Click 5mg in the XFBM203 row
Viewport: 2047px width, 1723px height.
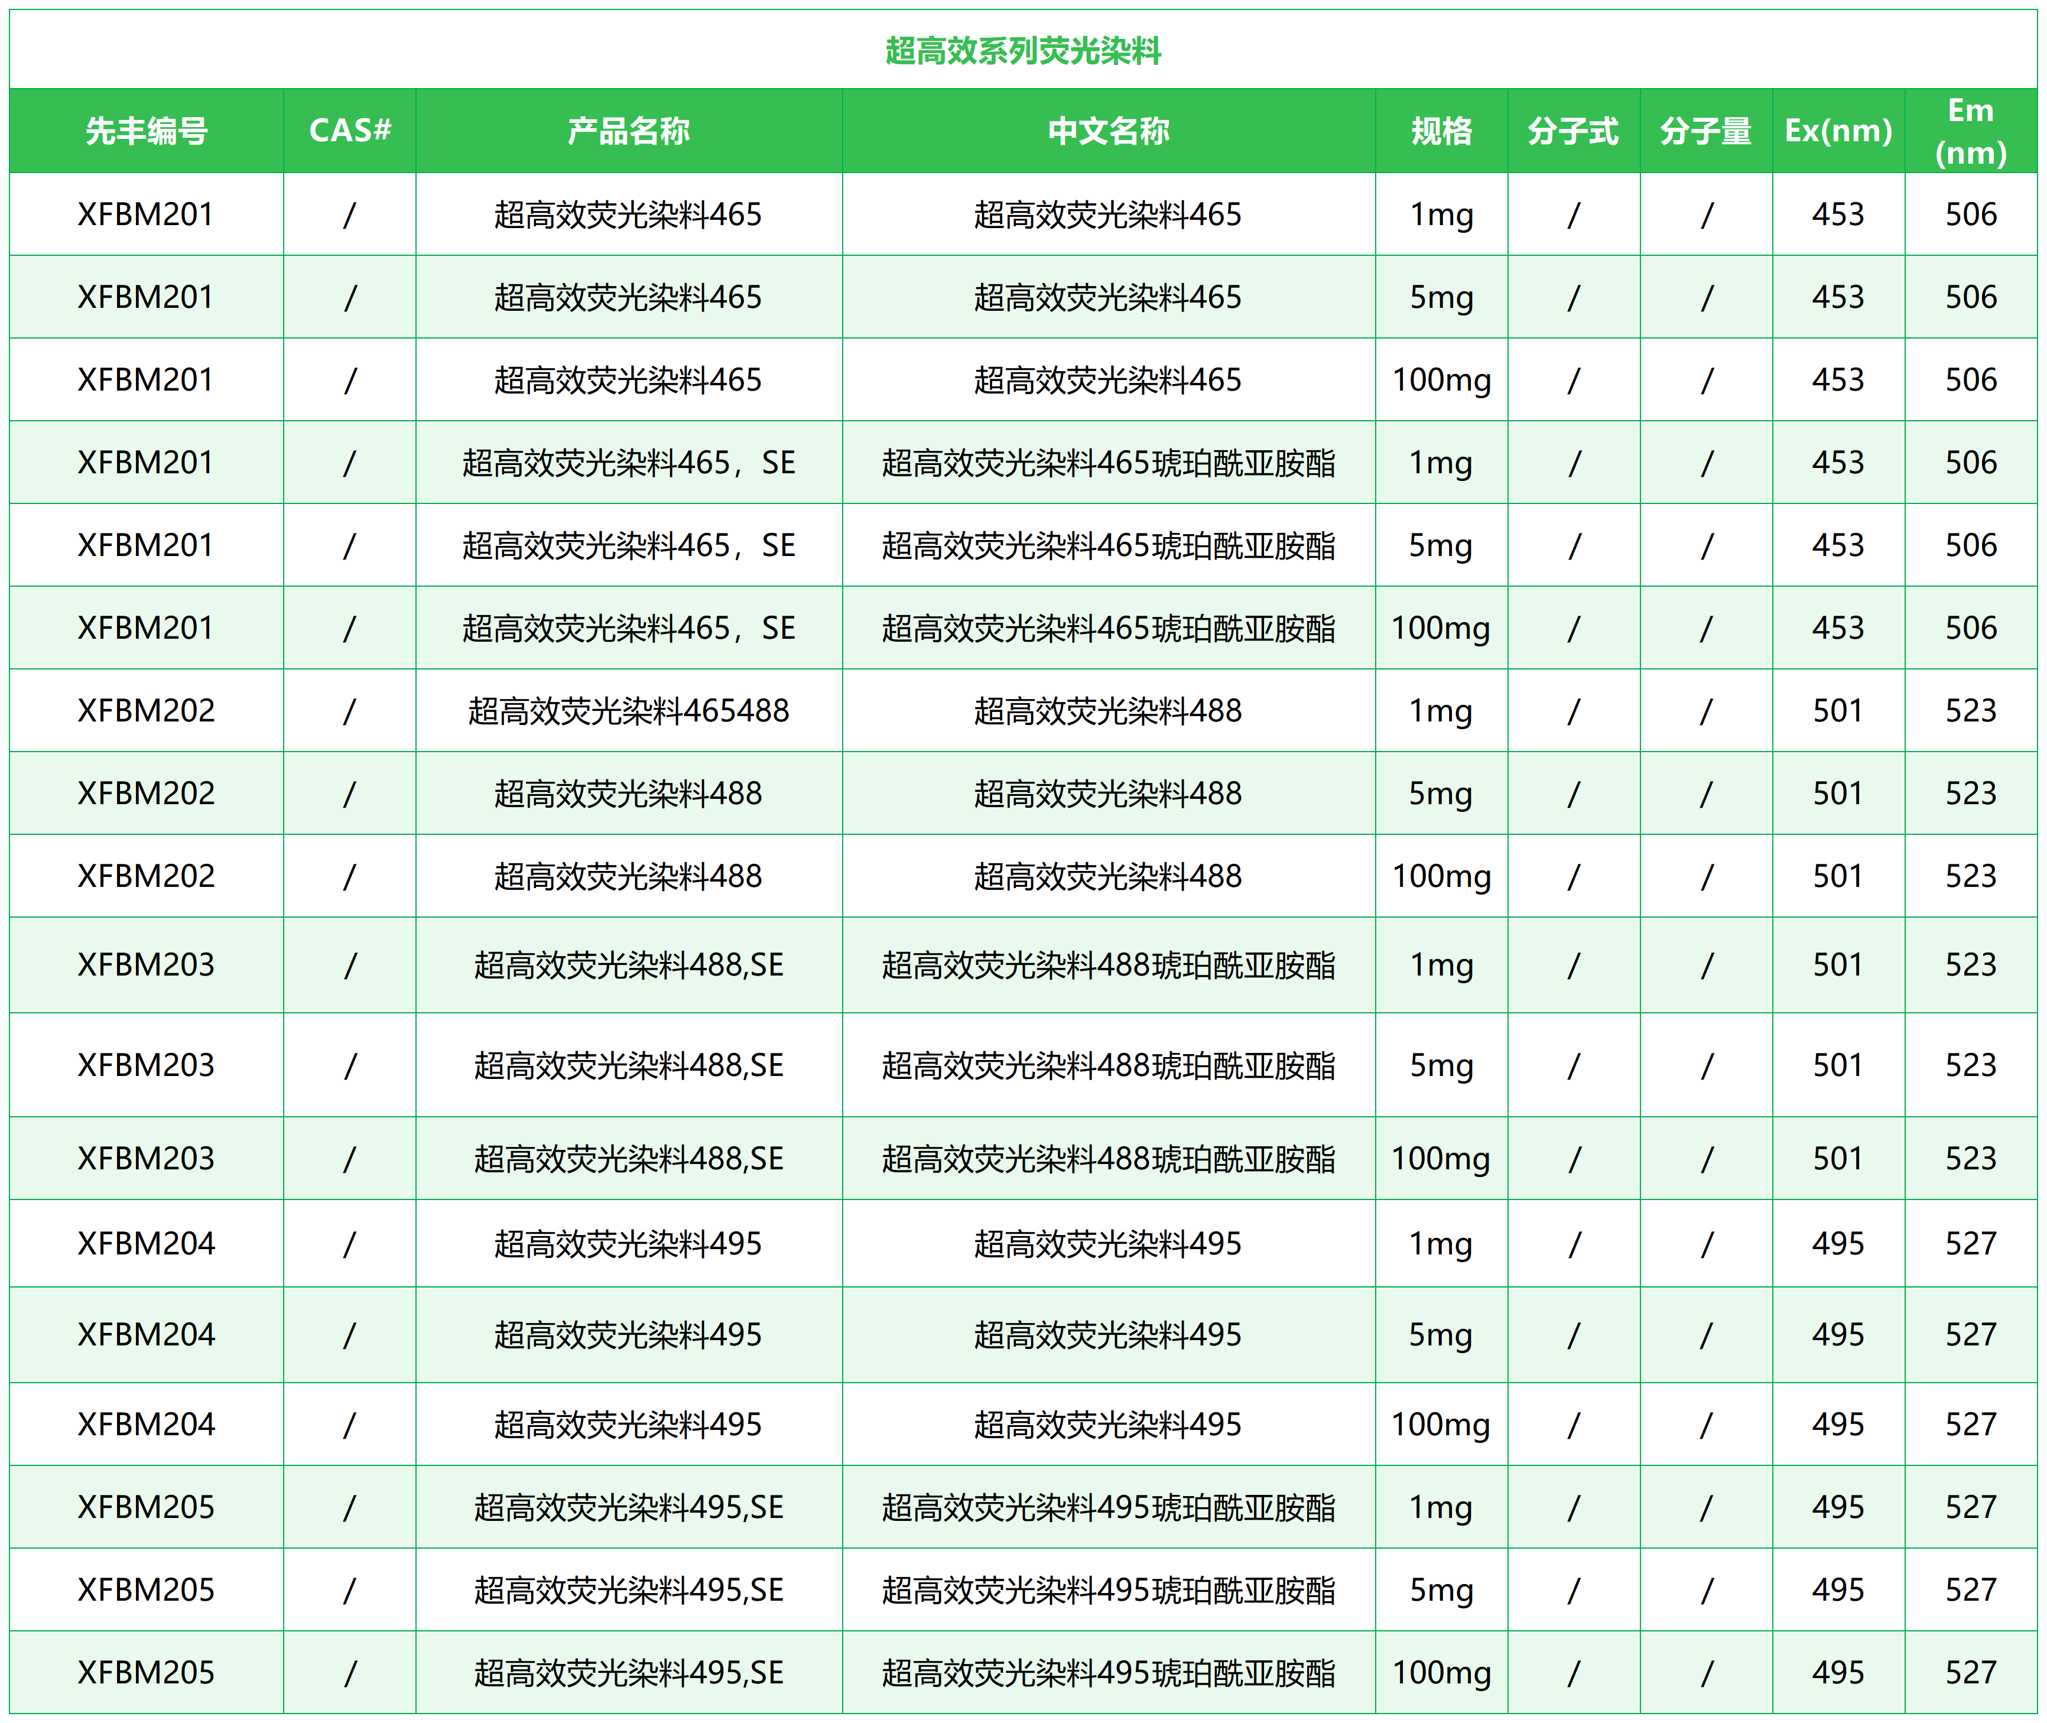click(x=1441, y=1065)
